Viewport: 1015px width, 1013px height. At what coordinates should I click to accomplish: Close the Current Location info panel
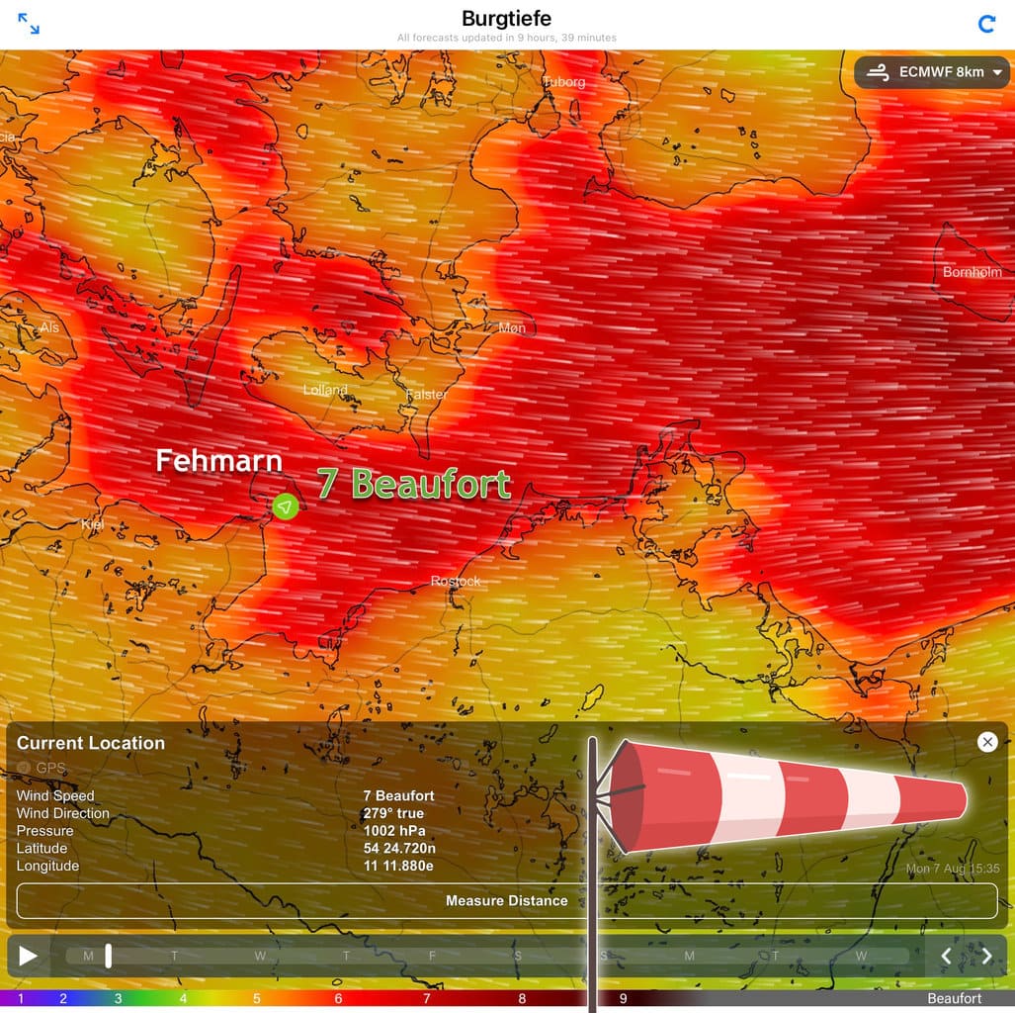click(986, 742)
